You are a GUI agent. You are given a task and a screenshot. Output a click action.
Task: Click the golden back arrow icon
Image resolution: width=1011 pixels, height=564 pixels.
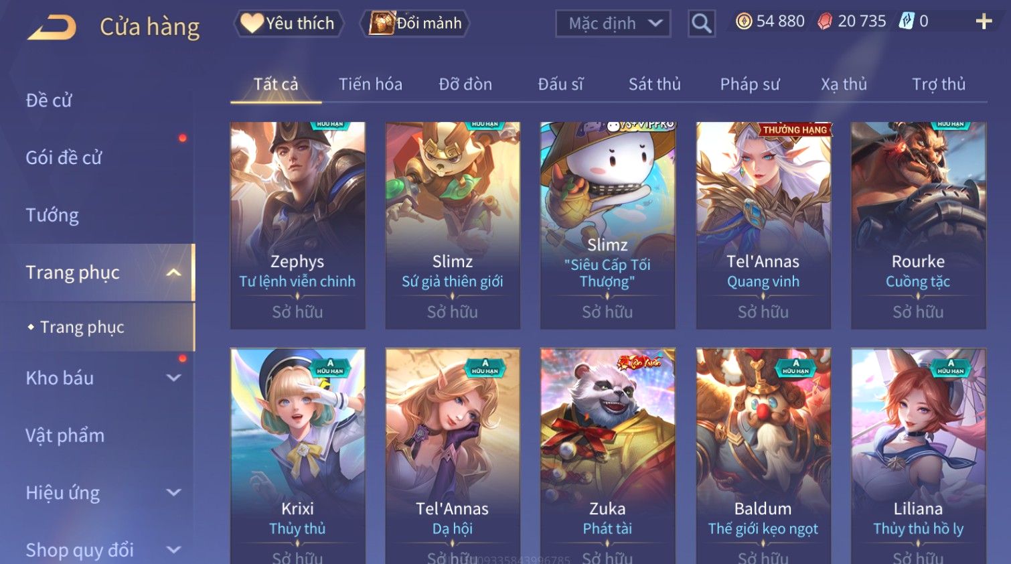point(52,27)
